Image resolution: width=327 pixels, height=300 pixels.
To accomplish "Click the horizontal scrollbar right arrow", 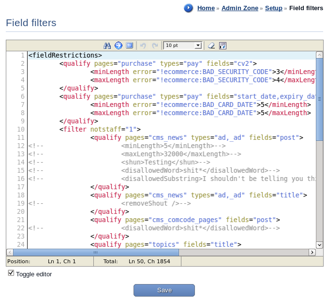I will [312, 252].
